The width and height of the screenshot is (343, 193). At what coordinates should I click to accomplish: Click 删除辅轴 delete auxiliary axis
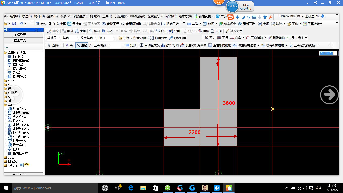[276, 38]
